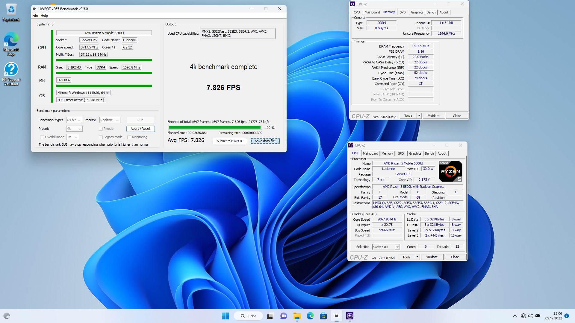Open HP Support Assistant desktop icon
This screenshot has width=575, height=323.
pyautogui.click(x=11, y=74)
